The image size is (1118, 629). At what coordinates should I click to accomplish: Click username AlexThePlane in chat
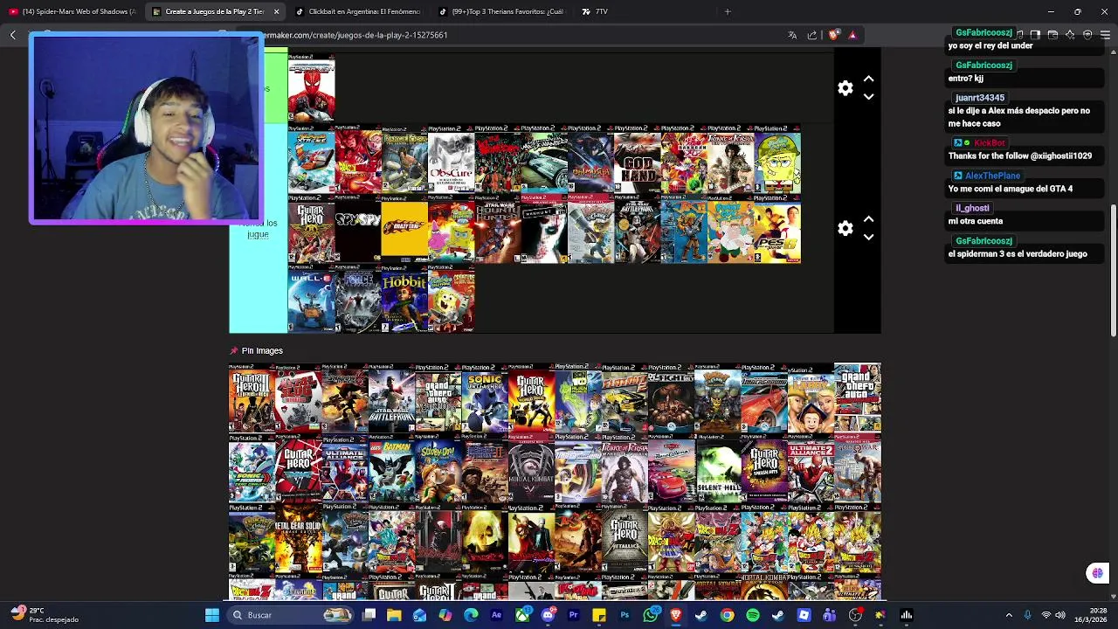coord(992,176)
